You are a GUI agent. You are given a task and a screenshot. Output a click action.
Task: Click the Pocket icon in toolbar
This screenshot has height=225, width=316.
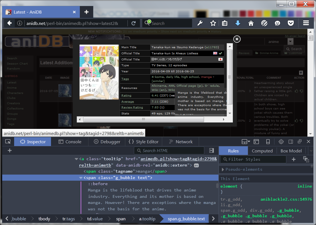tap(290, 23)
